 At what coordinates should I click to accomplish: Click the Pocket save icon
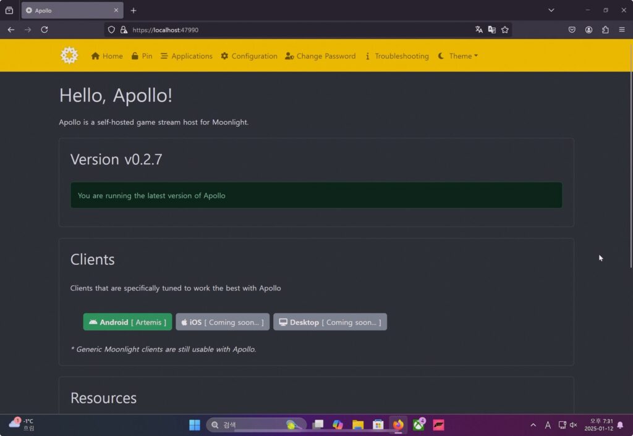(572, 30)
